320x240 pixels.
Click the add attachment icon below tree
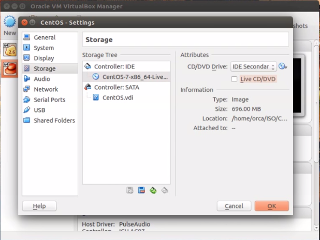[x=130, y=190]
